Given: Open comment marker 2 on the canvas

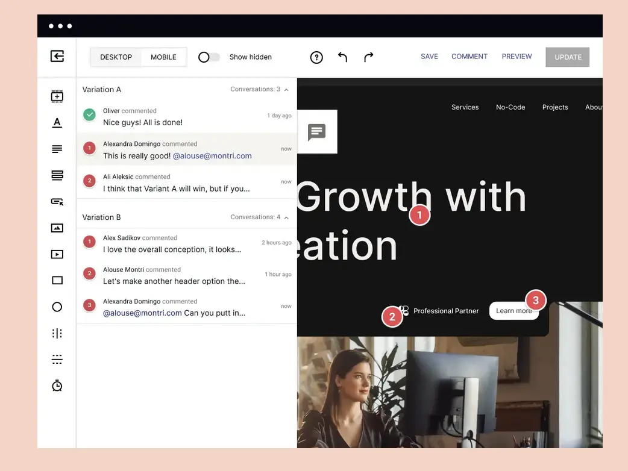Looking at the screenshot, I should pos(392,316).
